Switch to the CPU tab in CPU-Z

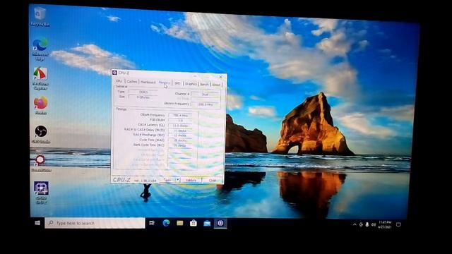[119, 81]
